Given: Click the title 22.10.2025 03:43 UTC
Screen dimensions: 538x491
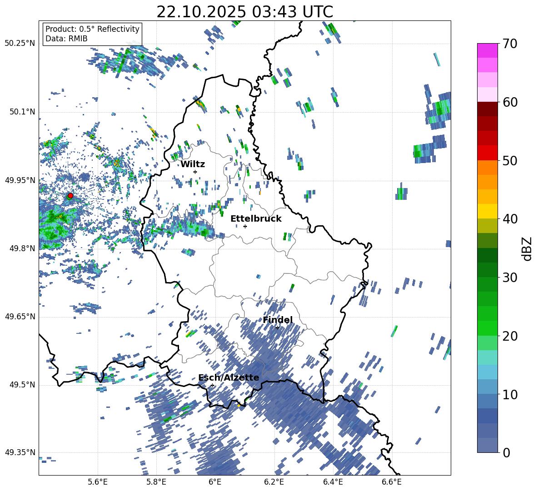Looking at the screenshot, I should pyautogui.click(x=245, y=12).
